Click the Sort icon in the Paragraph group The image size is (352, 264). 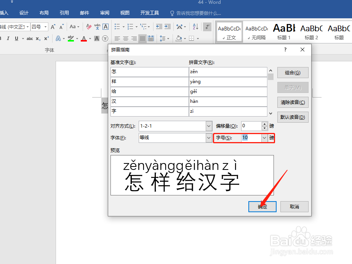tap(195, 27)
